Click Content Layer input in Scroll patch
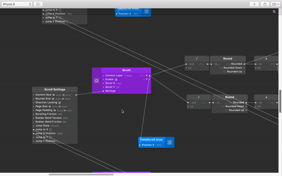The image size is (282, 176). (x=114, y=76)
